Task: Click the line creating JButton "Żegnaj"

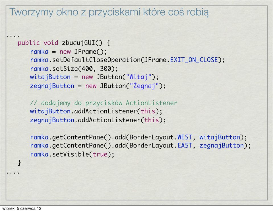Action: [x=98, y=86]
